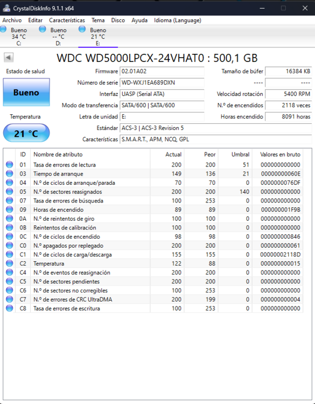The width and height of the screenshot is (315, 404).
Task: Click the blue status orb for drive C:
Action: 3,29
